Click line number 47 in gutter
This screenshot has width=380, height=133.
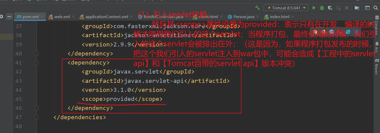pos(18,117)
